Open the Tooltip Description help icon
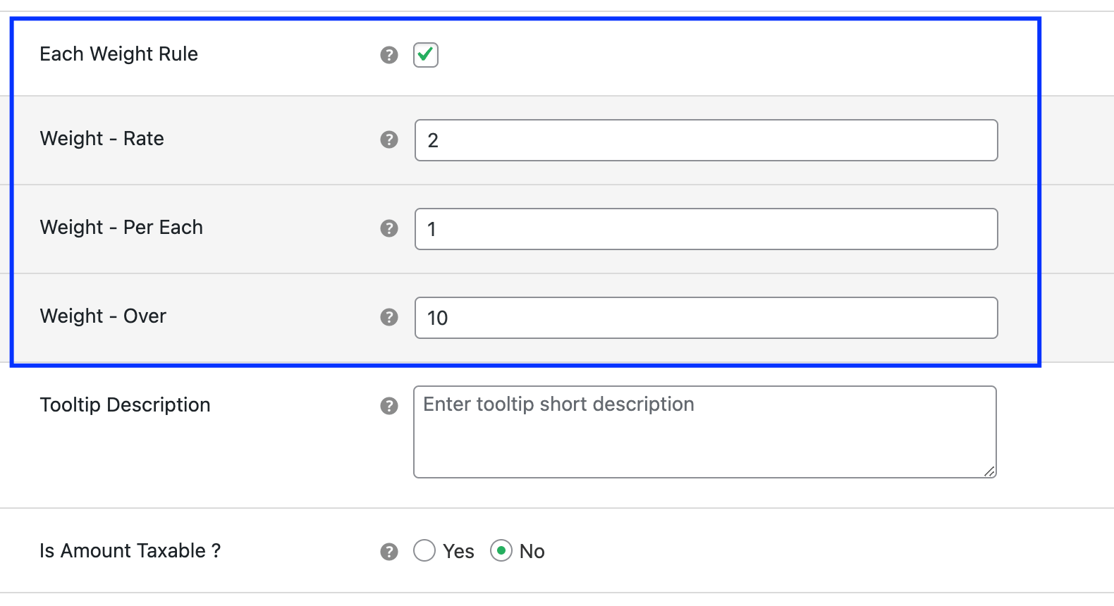 point(388,406)
